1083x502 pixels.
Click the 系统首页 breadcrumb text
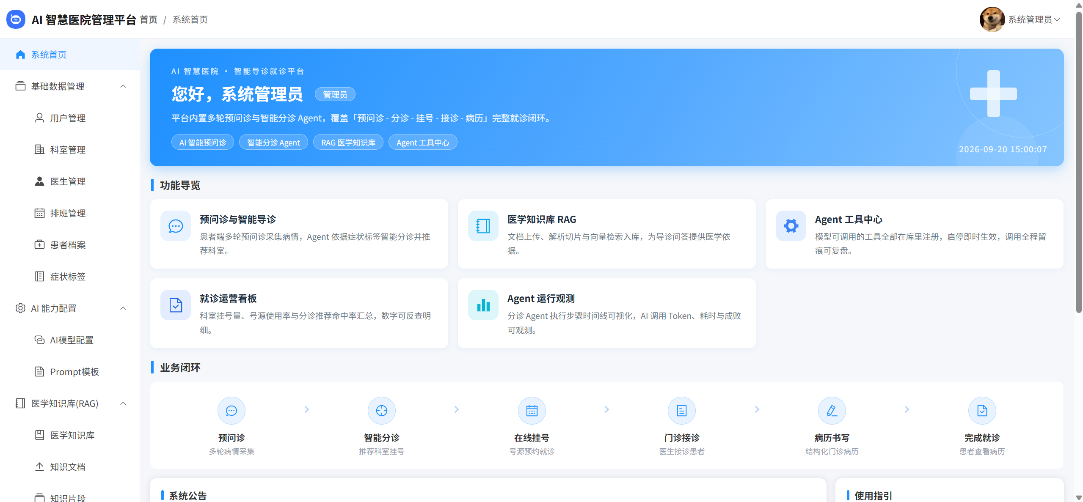tap(190, 19)
